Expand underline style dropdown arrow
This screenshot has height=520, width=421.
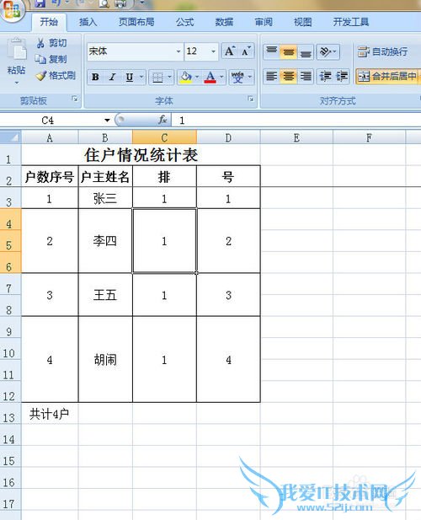141,78
